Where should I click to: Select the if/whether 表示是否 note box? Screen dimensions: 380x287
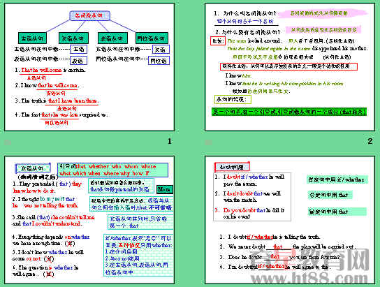pyautogui.click(x=138, y=255)
